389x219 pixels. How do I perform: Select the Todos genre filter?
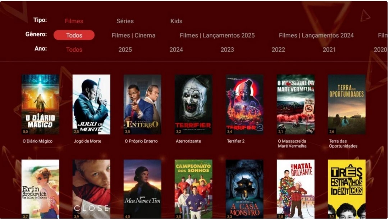point(74,35)
